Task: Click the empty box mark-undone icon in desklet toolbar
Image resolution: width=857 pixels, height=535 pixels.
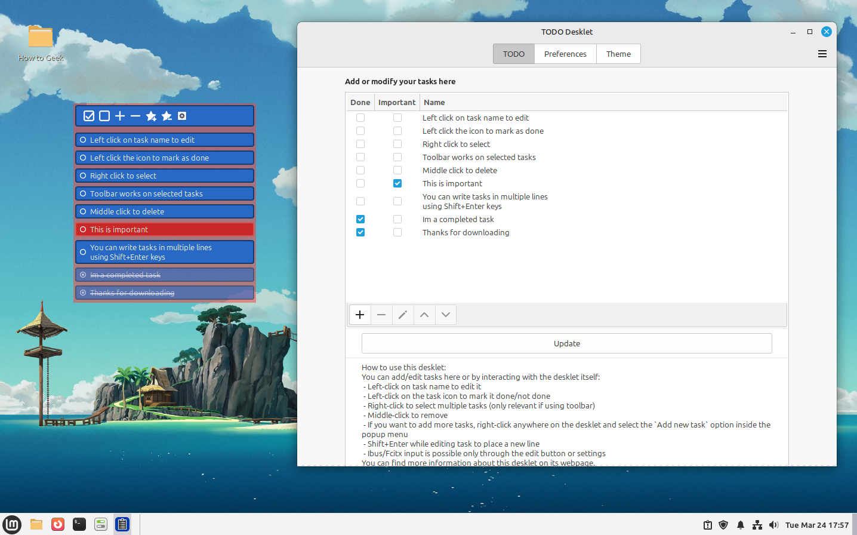Action: point(104,116)
